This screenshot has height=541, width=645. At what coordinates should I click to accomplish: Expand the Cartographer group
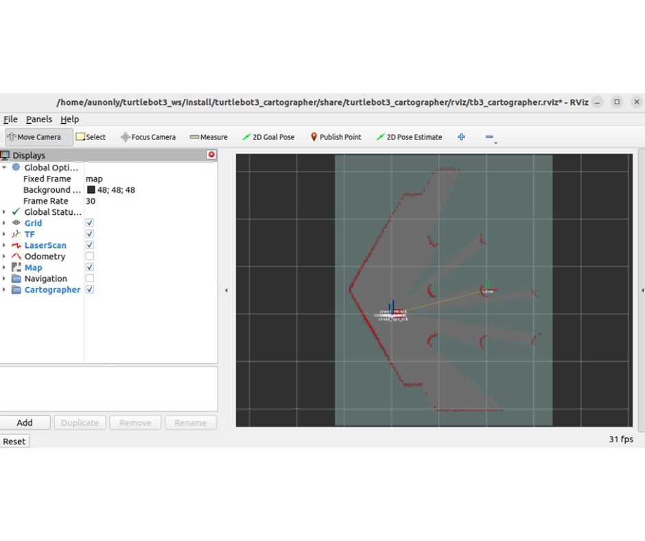tap(4, 290)
